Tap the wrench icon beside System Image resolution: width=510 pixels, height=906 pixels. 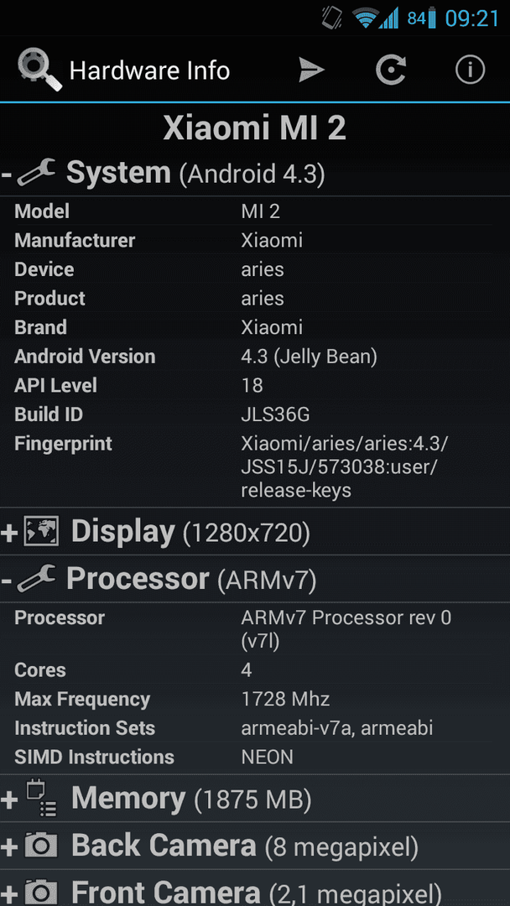(x=36, y=173)
